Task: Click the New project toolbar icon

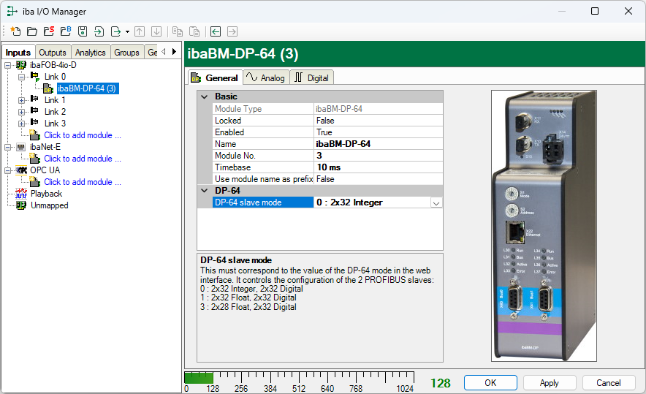Action: 15,31
